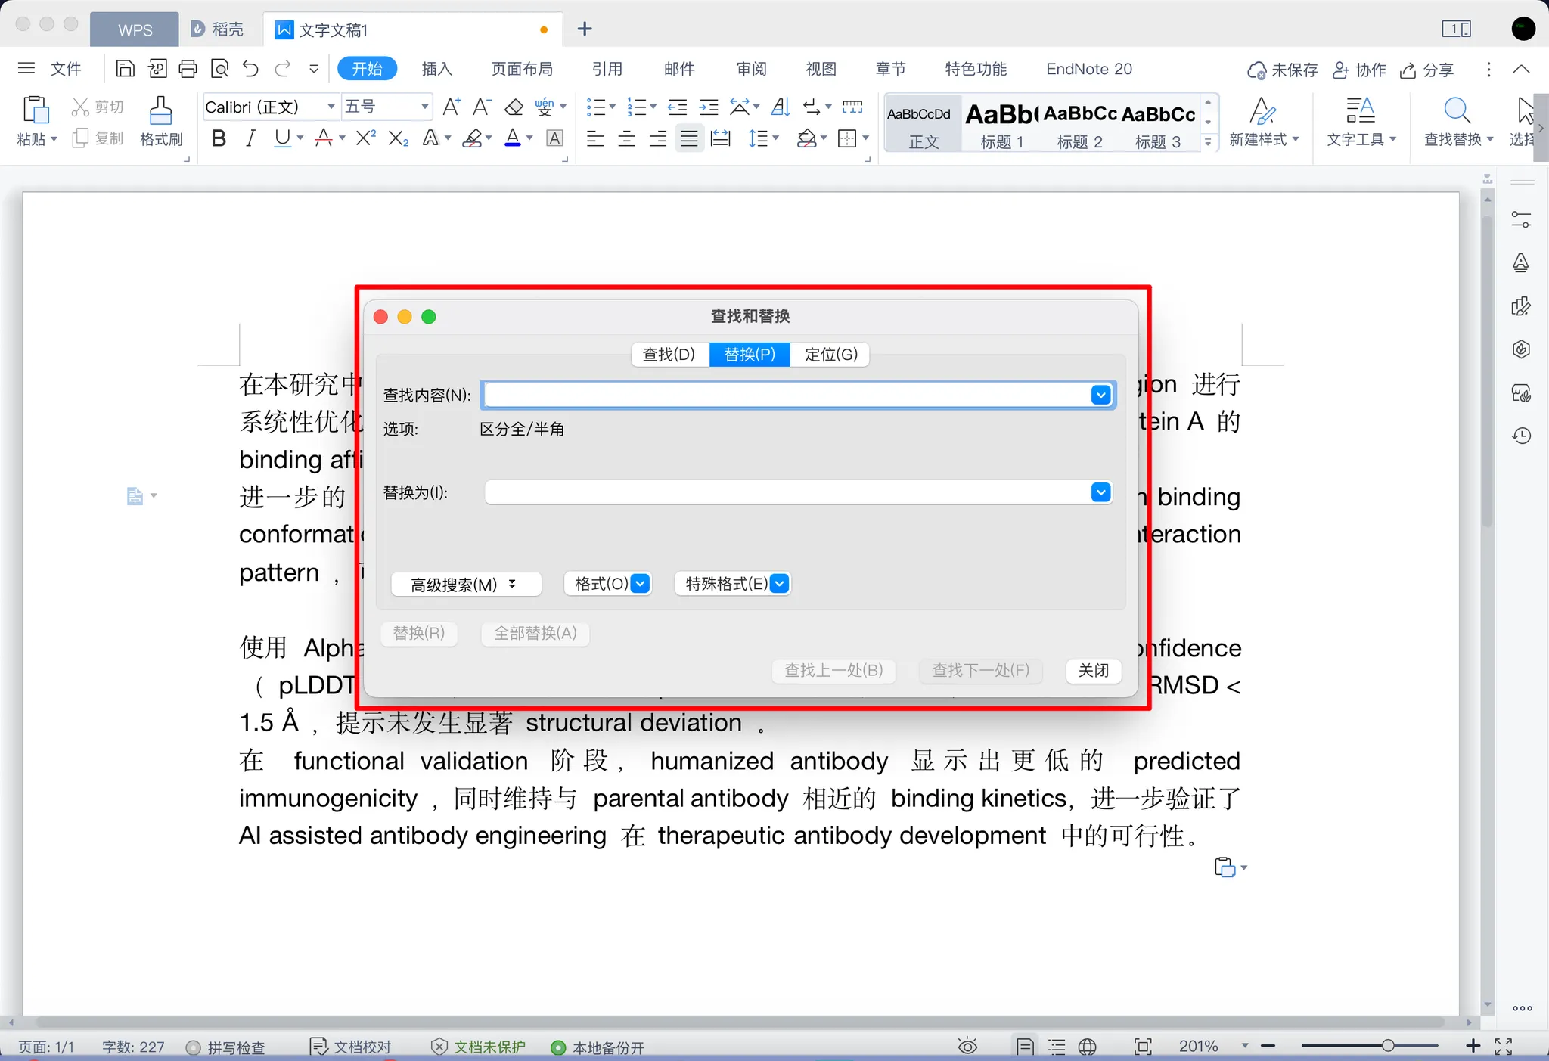Open Find and Replace magnifier icon
This screenshot has width=1549, height=1061.
pyautogui.click(x=1457, y=111)
